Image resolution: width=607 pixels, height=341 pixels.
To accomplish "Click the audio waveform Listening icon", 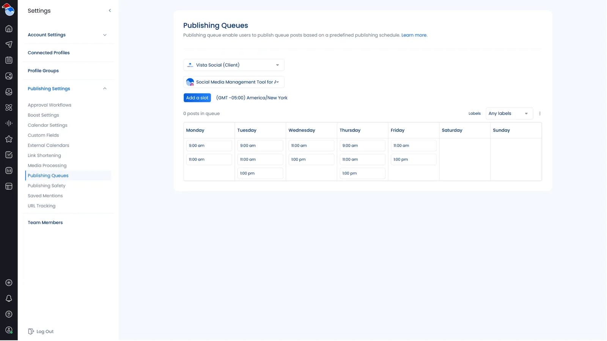I will [9, 123].
